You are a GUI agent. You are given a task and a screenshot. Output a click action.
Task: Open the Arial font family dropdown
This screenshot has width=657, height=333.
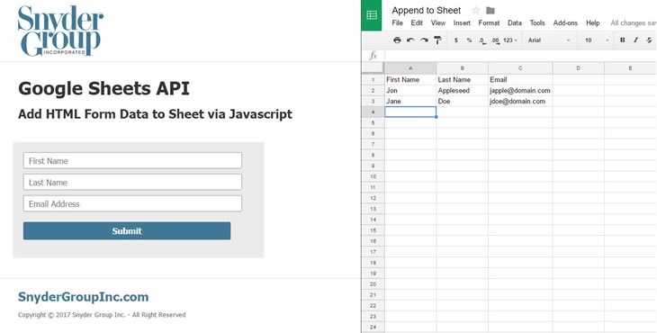pyautogui.click(x=548, y=40)
